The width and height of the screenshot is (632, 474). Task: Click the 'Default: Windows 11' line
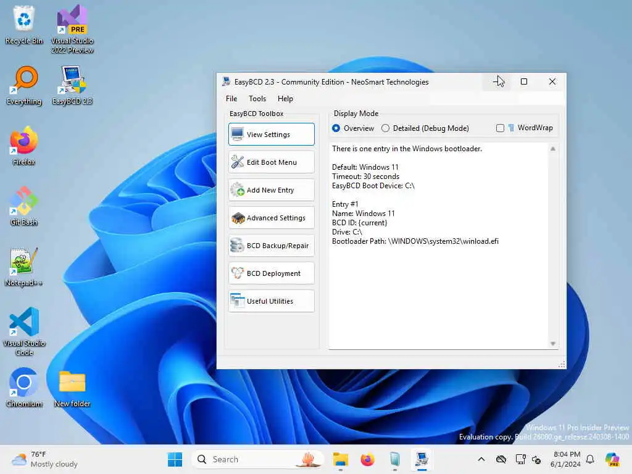pyautogui.click(x=365, y=167)
